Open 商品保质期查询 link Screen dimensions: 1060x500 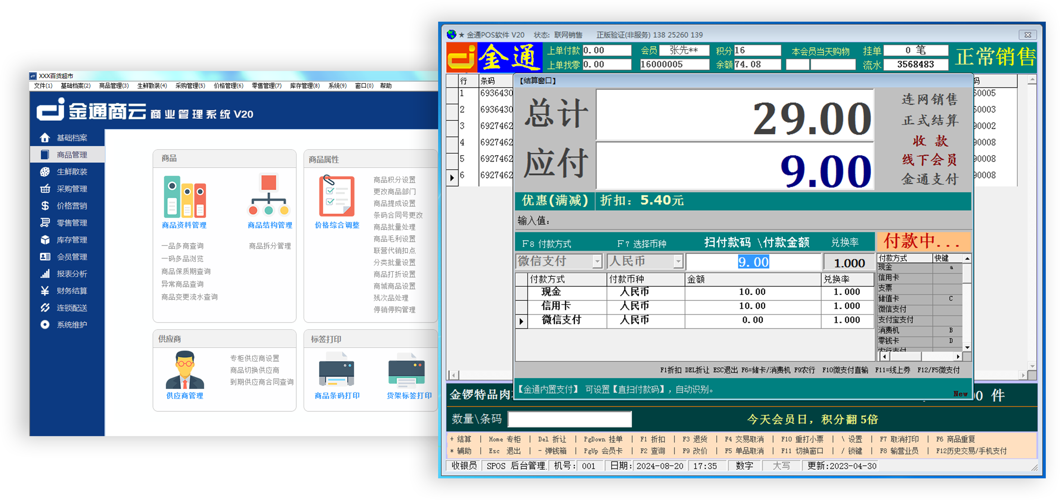tap(186, 271)
